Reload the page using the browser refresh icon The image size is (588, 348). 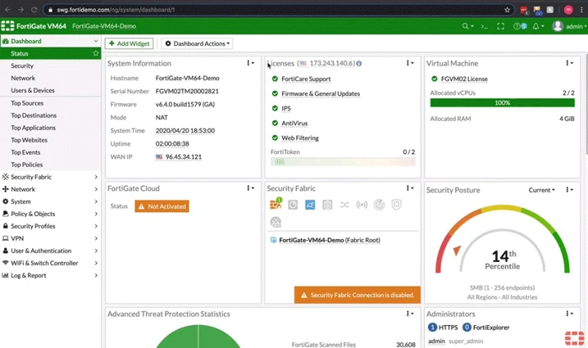[x=34, y=10]
